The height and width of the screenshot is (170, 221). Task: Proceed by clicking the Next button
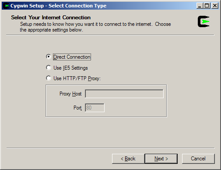(x=161, y=159)
